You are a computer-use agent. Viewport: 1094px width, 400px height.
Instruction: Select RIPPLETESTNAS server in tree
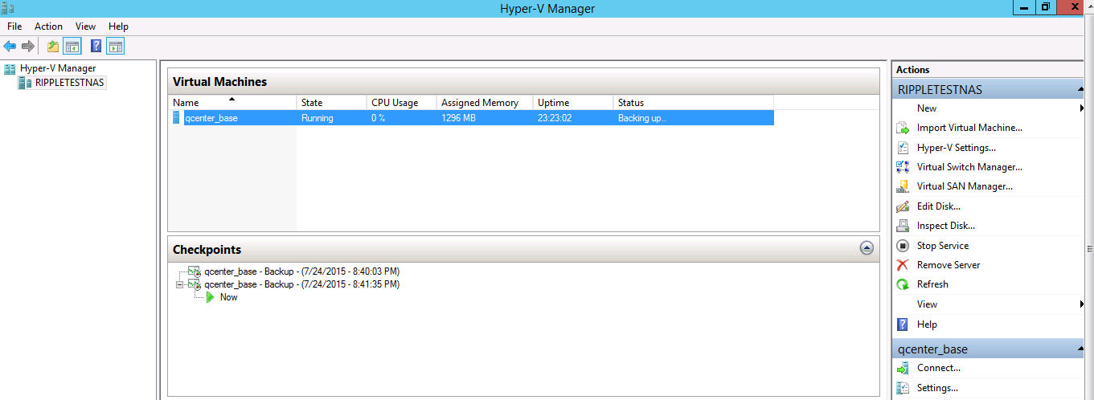(69, 82)
